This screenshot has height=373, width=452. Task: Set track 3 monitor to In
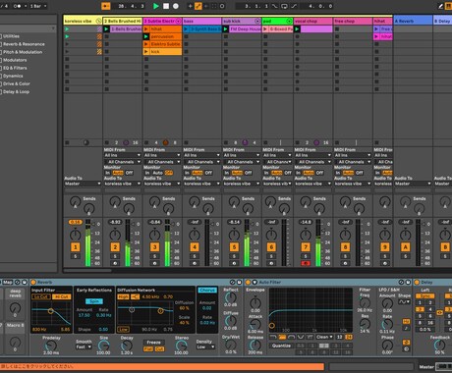pyautogui.click(x=147, y=173)
